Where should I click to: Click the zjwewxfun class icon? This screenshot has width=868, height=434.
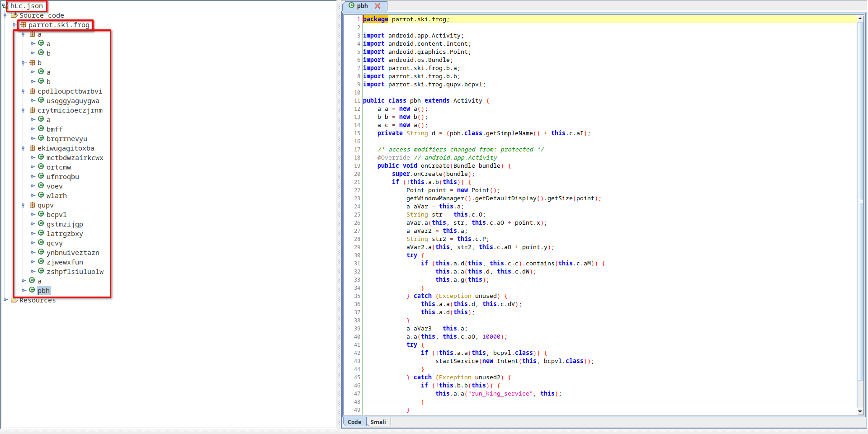pos(41,261)
